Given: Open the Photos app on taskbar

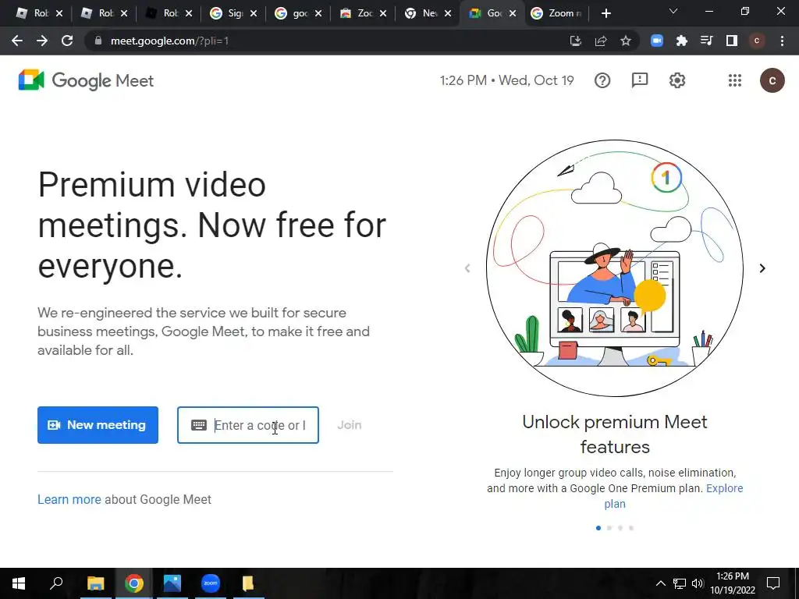Looking at the screenshot, I should (x=172, y=583).
